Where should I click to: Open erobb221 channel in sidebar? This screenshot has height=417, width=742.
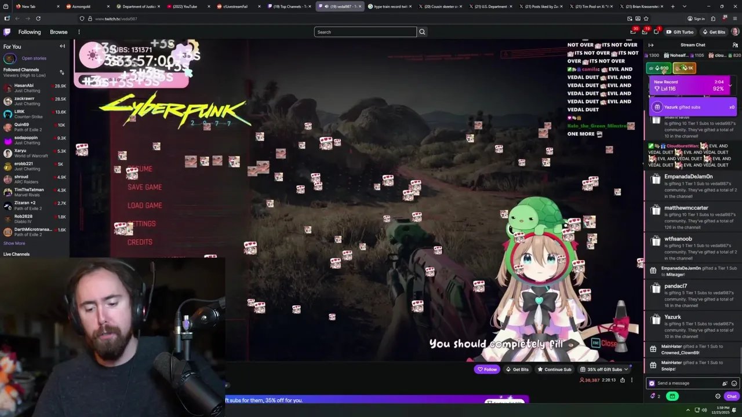click(35, 166)
